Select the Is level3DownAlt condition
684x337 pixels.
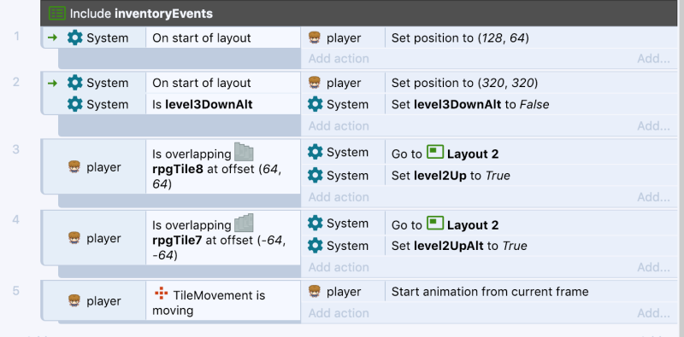pyautogui.click(x=202, y=104)
